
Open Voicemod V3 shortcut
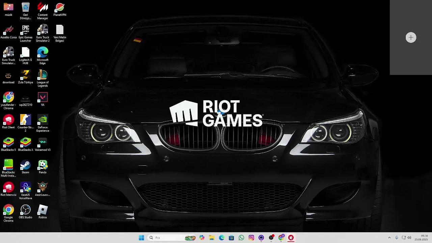[x=43, y=144]
